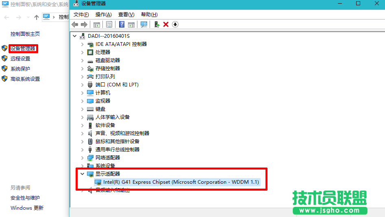Select the 计算机 tree row
The height and width of the screenshot is (217, 385).
(x=102, y=93)
